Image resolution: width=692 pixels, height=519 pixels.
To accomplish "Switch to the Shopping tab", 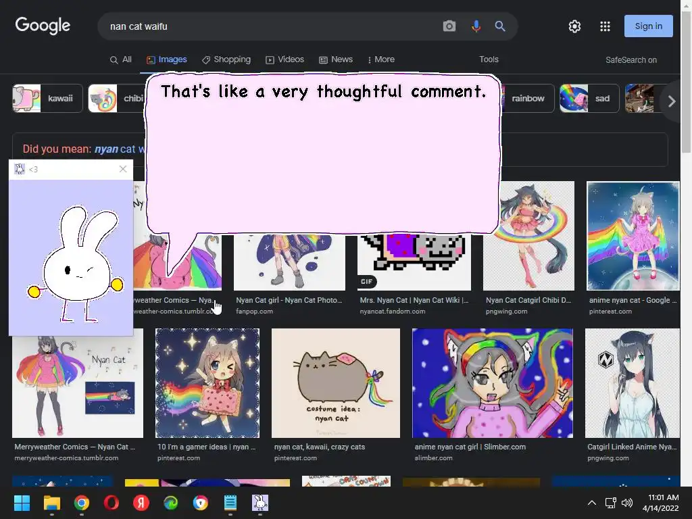I will 226,59.
